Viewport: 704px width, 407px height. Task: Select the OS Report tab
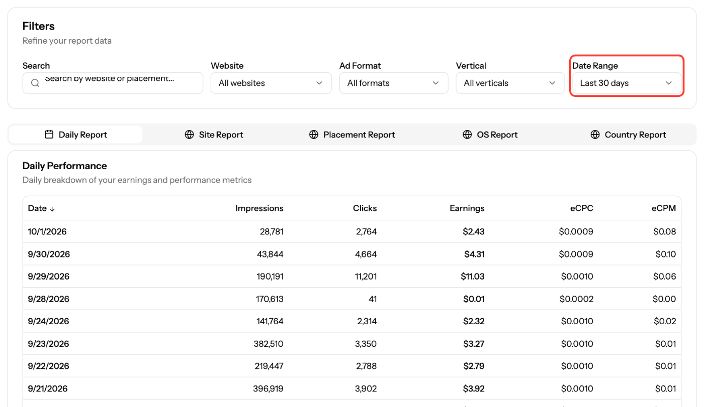[x=490, y=134]
